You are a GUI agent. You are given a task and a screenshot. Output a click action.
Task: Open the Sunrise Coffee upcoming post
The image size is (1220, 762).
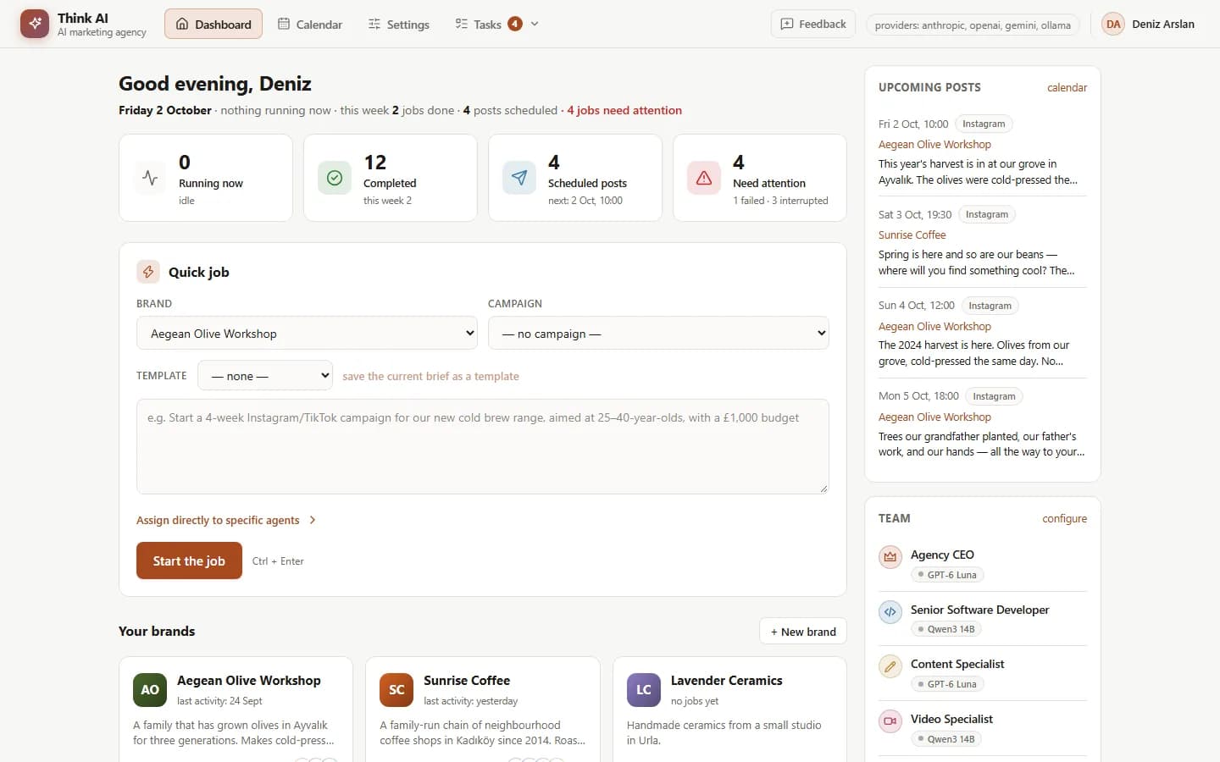coord(983,242)
